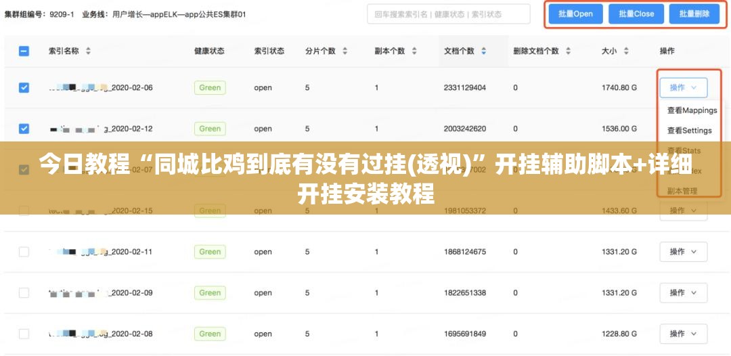Sort by 大小 column arrows
This screenshot has width=731, height=356.
pyautogui.click(x=626, y=51)
